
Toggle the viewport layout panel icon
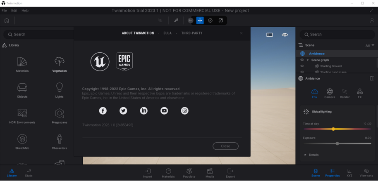(270, 35)
